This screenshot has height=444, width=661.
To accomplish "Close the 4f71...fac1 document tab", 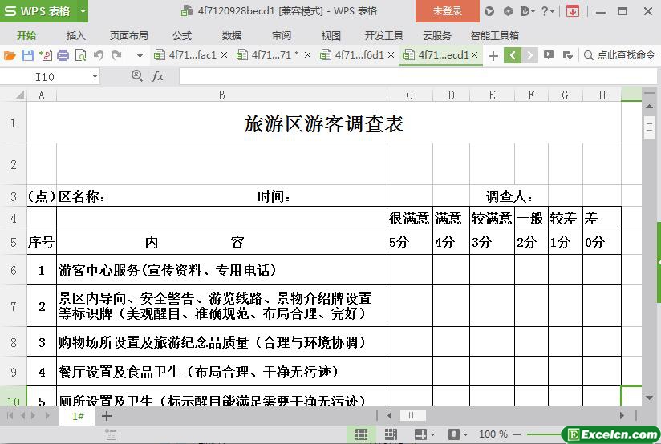I will click(224, 55).
